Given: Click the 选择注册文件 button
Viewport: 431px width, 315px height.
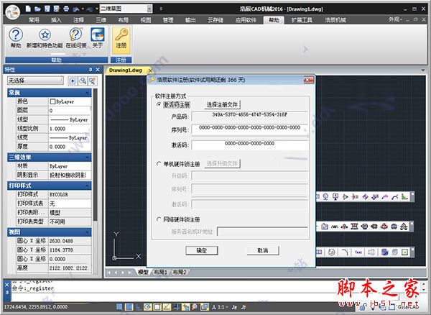Looking at the screenshot, I should pos(222,105).
